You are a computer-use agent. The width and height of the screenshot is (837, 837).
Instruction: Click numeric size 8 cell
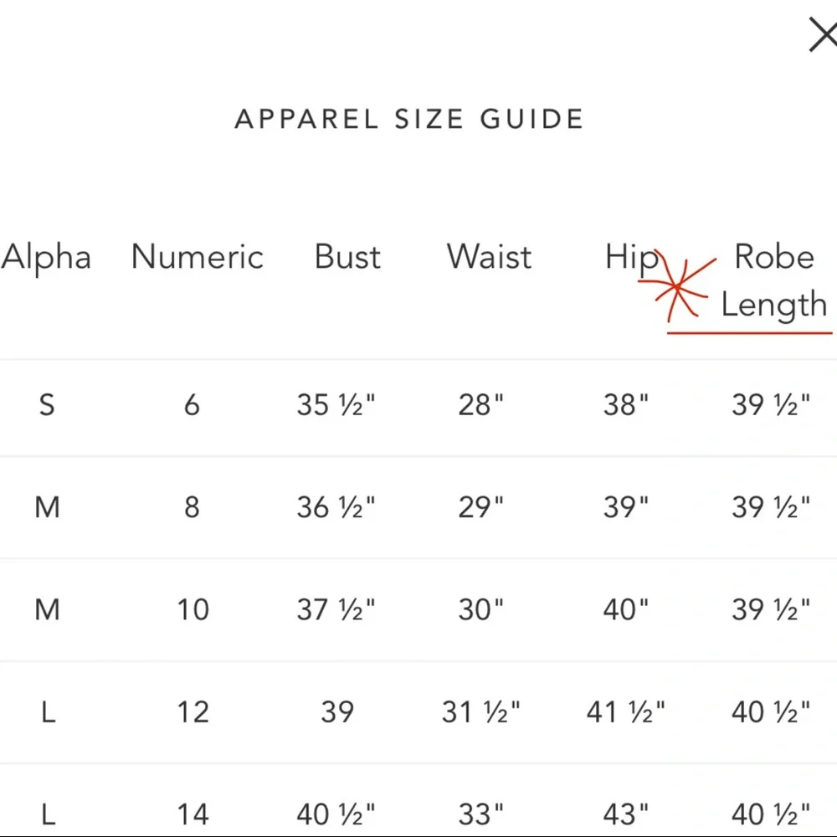pyautogui.click(x=192, y=507)
